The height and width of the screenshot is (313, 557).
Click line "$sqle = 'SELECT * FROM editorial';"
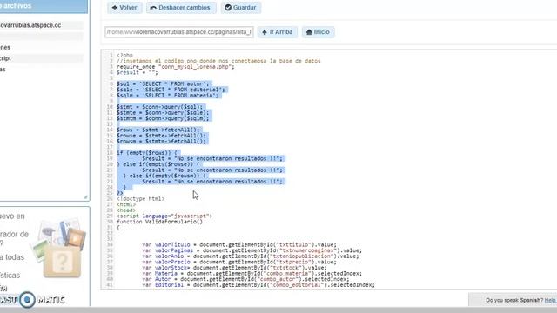coord(171,90)
